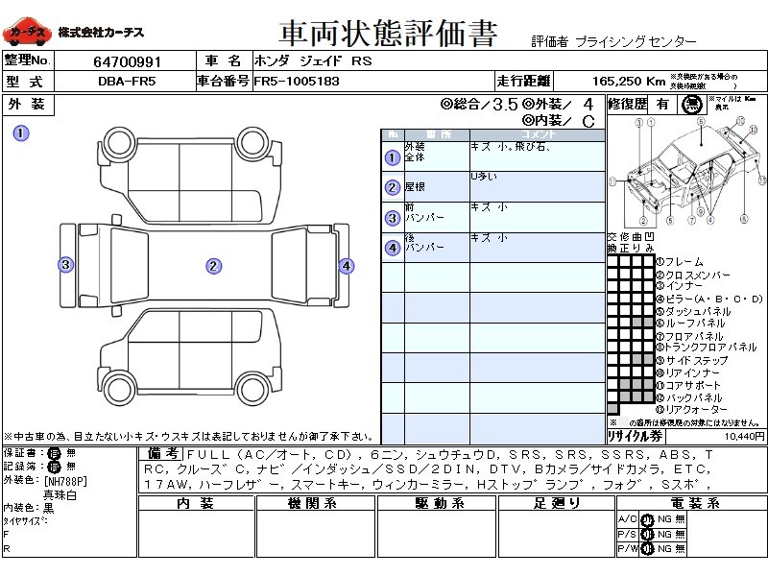Screen dimensions: 768x576
Task: Select roof marker 2 on car diagram
Action: [x=213, y=266]
